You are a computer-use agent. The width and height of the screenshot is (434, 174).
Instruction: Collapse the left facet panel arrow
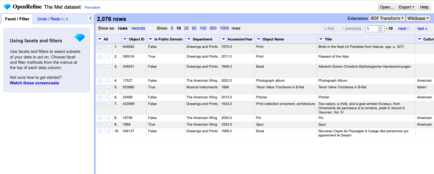click(x=90, y=18)
